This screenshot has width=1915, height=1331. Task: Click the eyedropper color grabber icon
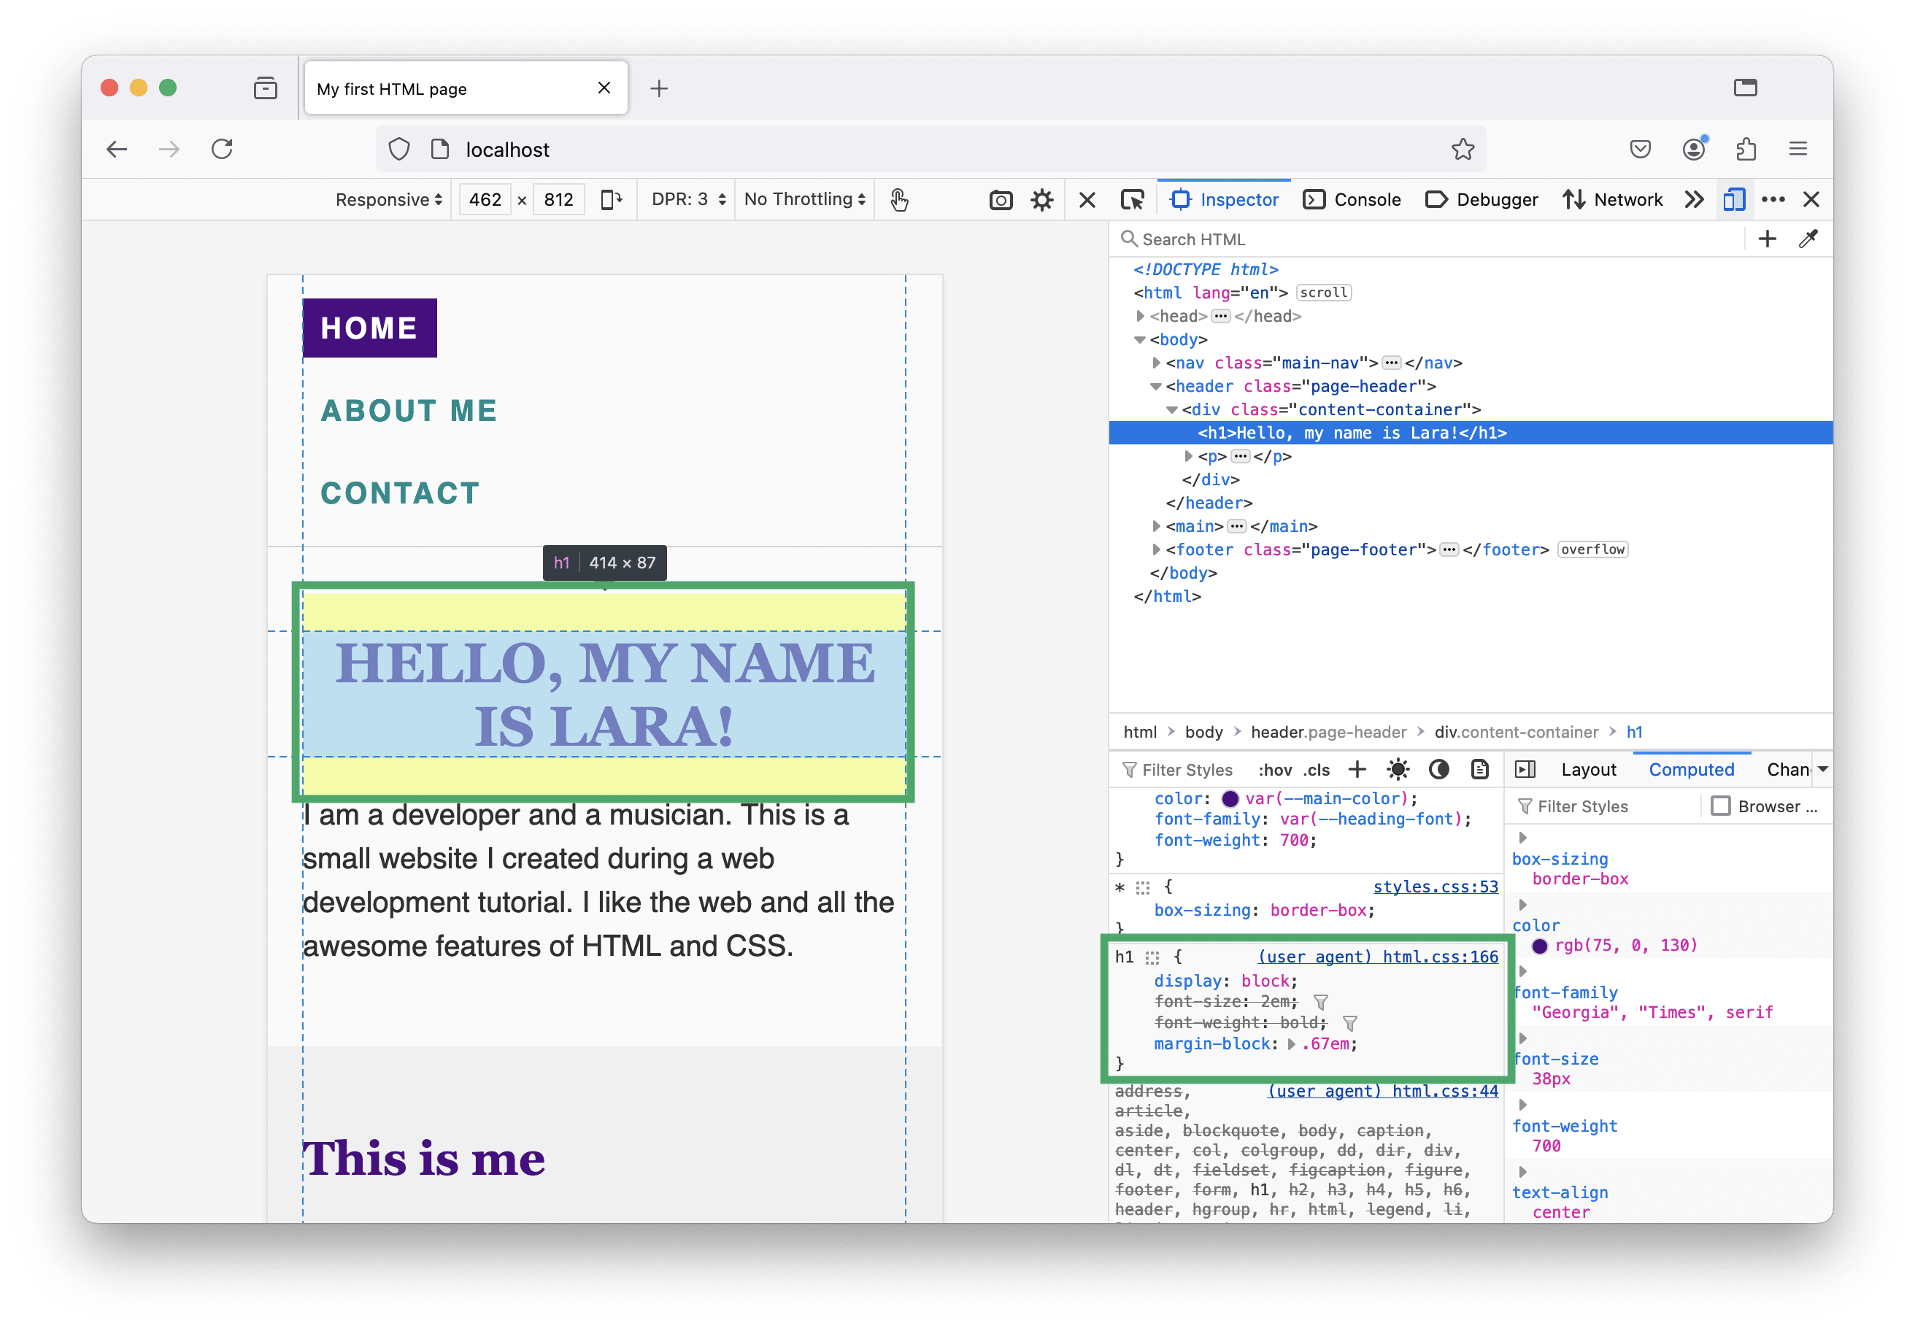click(1808, 239)
